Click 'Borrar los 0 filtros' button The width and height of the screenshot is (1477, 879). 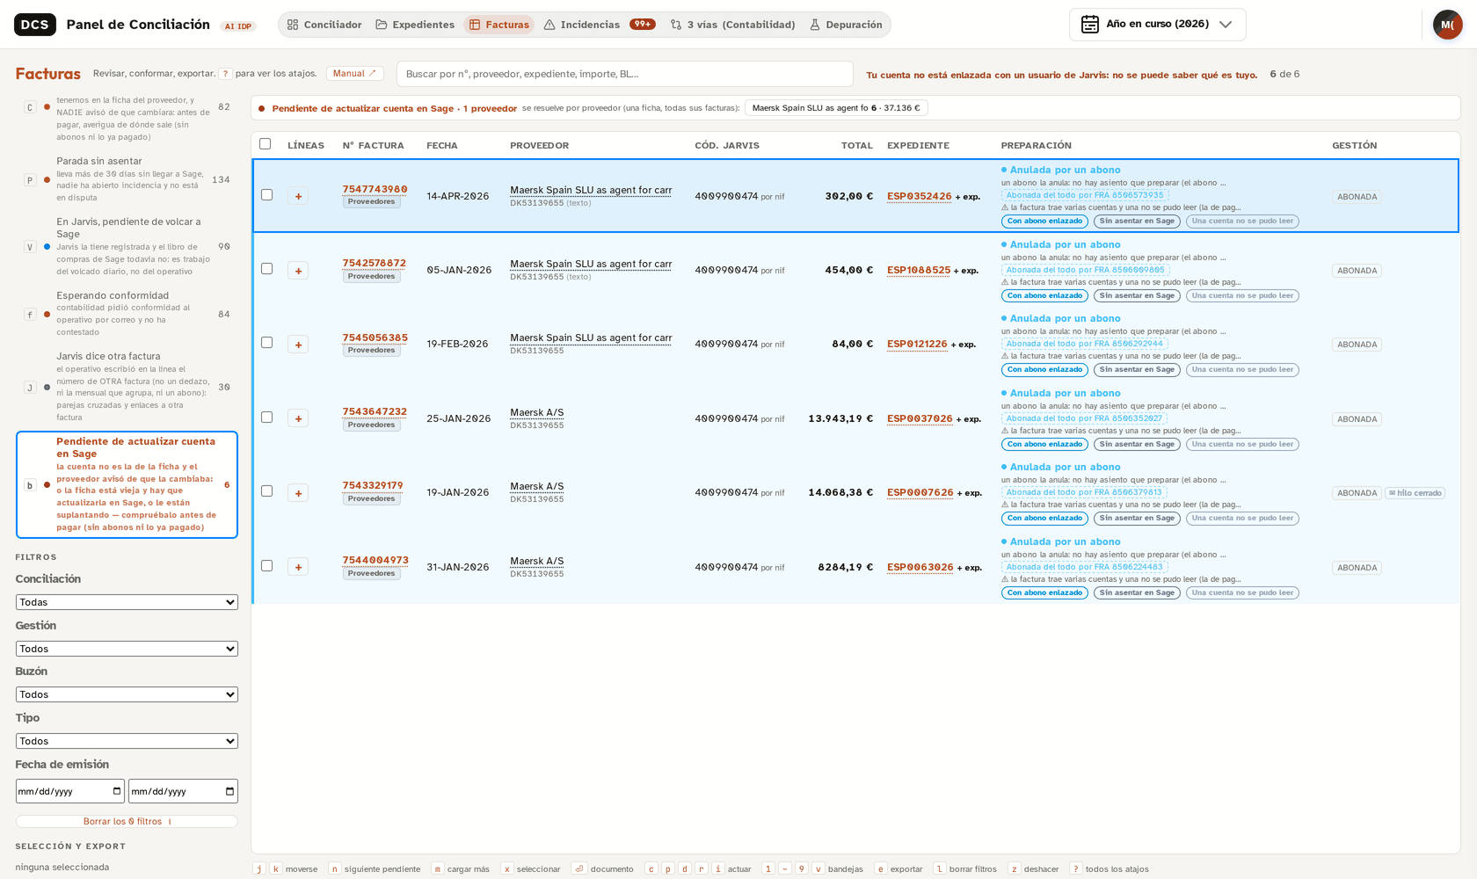127,821
